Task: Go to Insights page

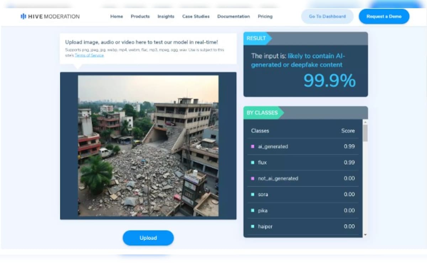Action: (x=166, y=16)
